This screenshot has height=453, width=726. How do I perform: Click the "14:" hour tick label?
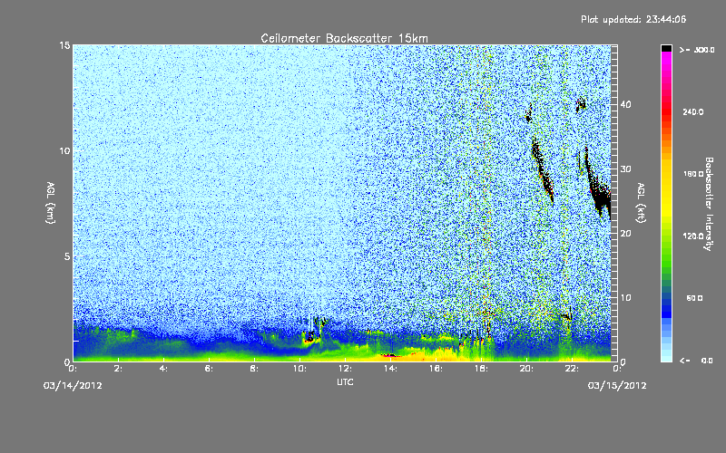(x=390, y=369)
